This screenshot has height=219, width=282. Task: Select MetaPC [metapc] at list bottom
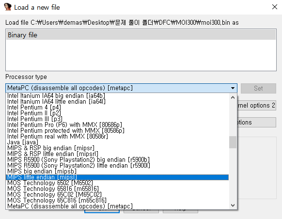click(118, 206)
